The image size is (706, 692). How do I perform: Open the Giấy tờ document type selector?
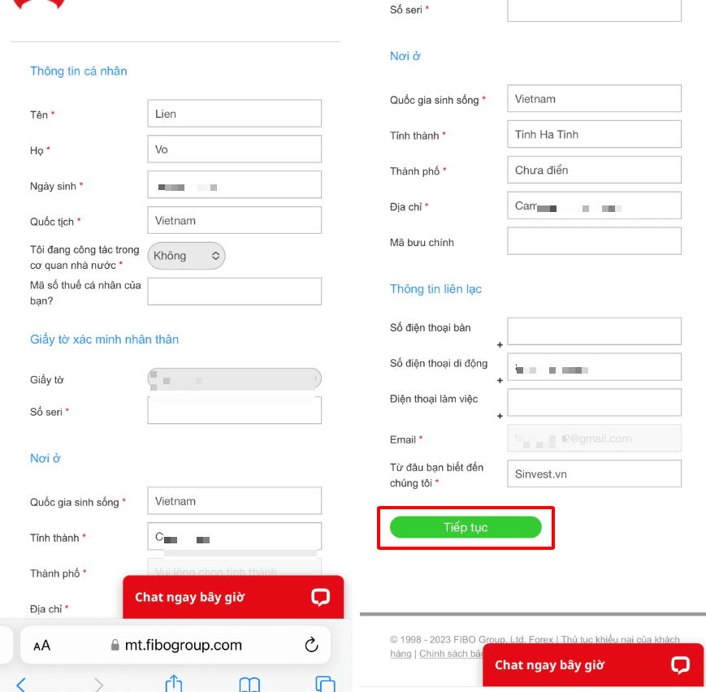234,379
